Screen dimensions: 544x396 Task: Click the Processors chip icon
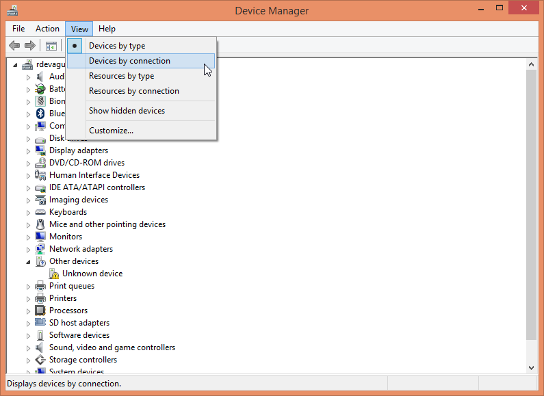click(x=40, y=311)
